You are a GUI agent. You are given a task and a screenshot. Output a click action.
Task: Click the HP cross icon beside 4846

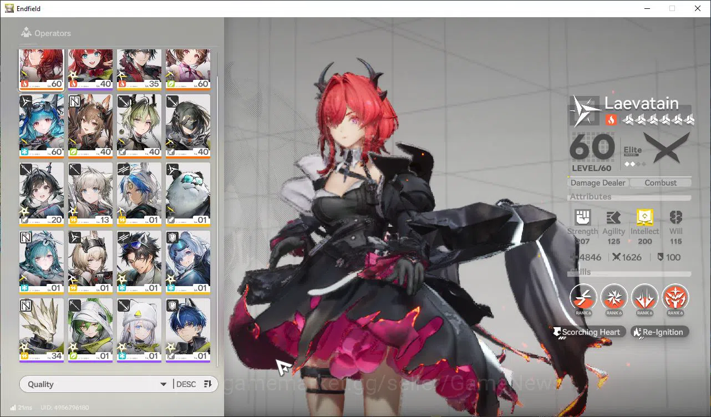click(574, 257)
